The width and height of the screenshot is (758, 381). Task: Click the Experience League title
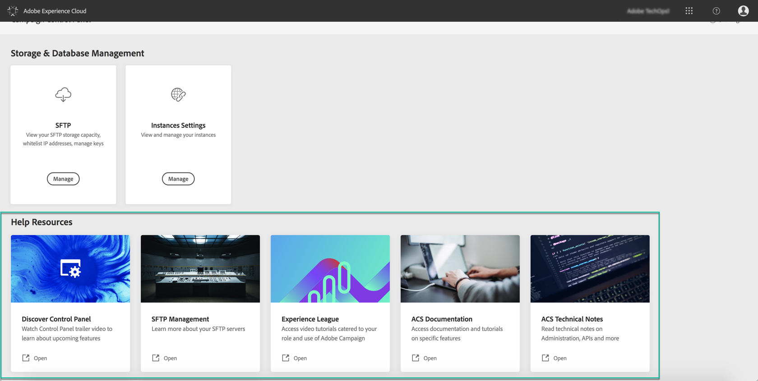pos(310,319)
